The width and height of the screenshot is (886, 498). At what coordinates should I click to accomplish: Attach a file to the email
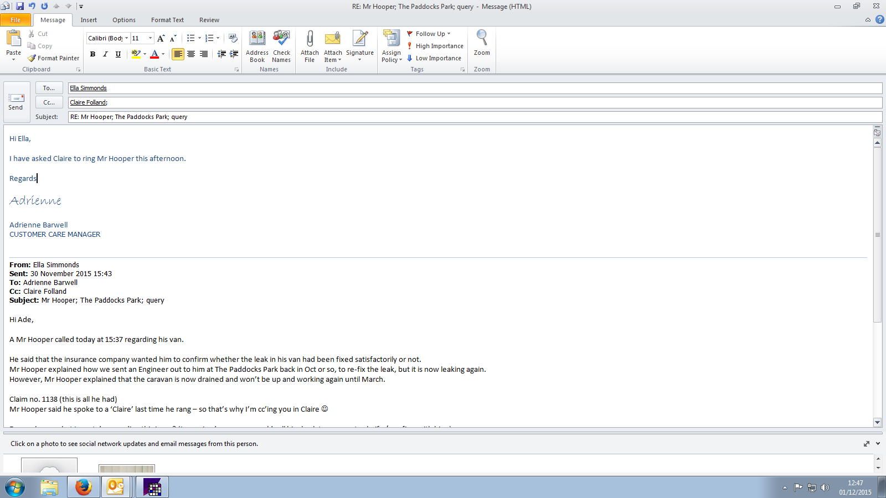click(x=310, y=46)
